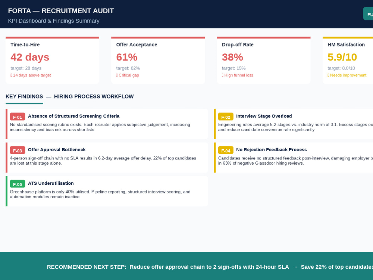
Task: Select the Offer Acceptance 61% card
Action: [x=158, y=60]
